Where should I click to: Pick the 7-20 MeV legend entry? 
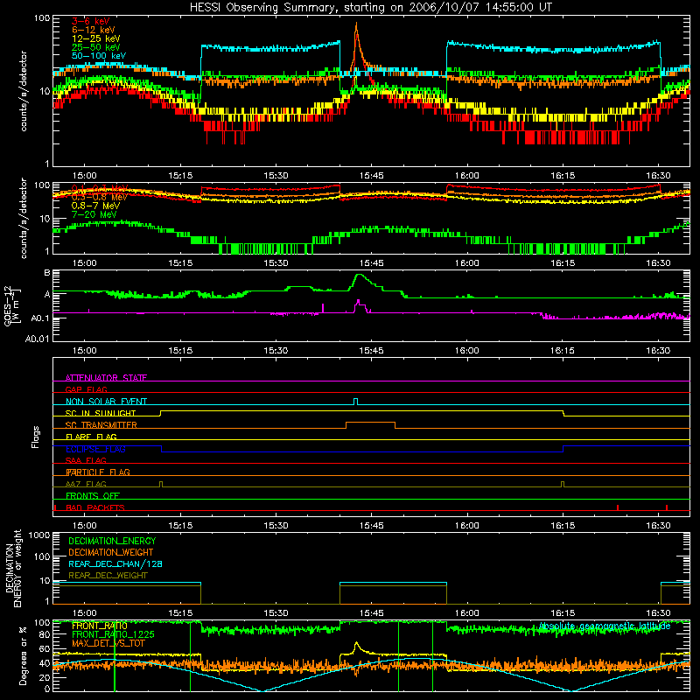tap(94, 214)
